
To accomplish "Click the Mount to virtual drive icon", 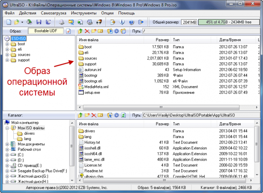I will (x=90, y=22).
